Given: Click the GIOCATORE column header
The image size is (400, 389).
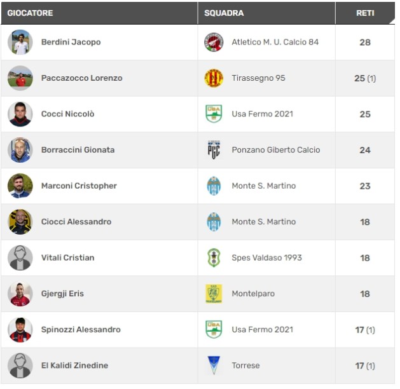Looking at the screenshot, I should click(30, 13).
